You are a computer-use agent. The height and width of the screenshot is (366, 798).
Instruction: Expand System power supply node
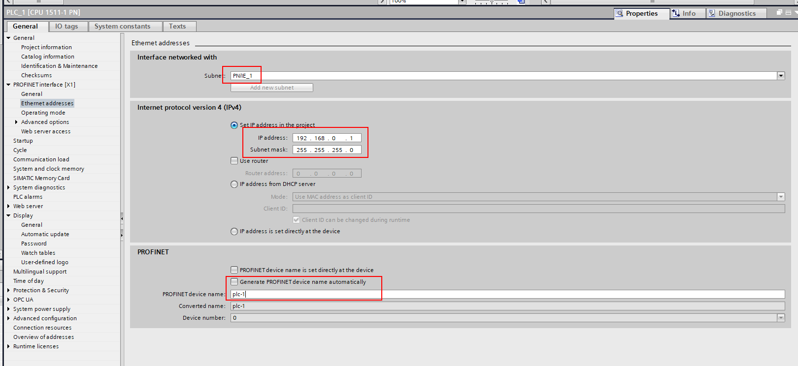point(8,309)
